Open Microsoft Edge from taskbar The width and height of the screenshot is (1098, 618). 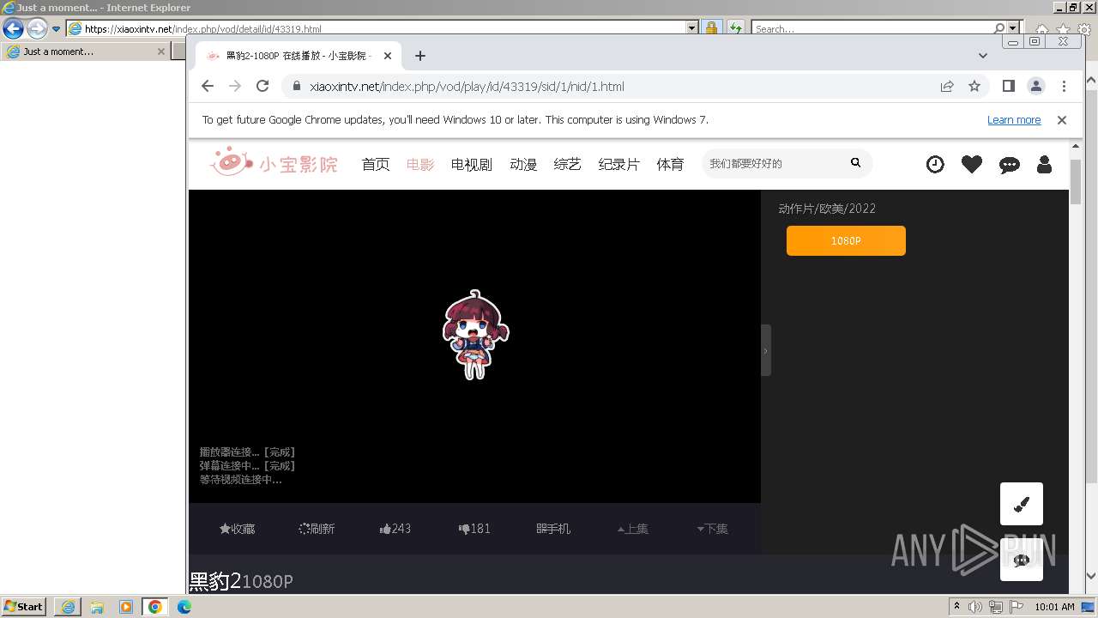(184, 607)
